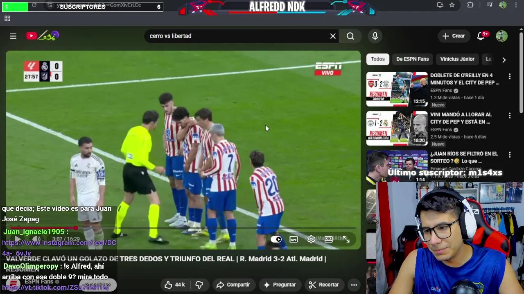Click the Preguntar button
The width and height of the screenshot is (524, 294).
280,285
